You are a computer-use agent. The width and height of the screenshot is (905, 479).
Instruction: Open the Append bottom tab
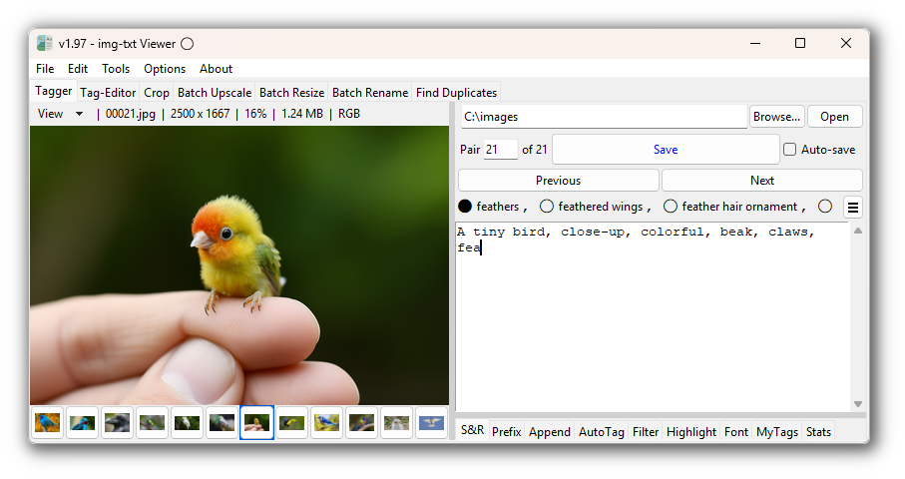pos(550,432)
